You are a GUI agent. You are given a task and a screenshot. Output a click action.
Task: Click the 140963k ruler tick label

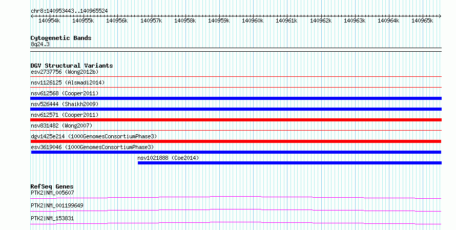355,20
